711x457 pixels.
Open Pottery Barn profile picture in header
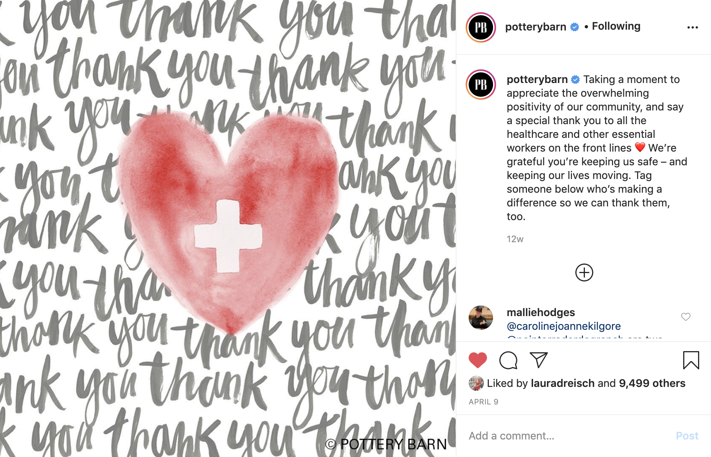click(481, 27)
